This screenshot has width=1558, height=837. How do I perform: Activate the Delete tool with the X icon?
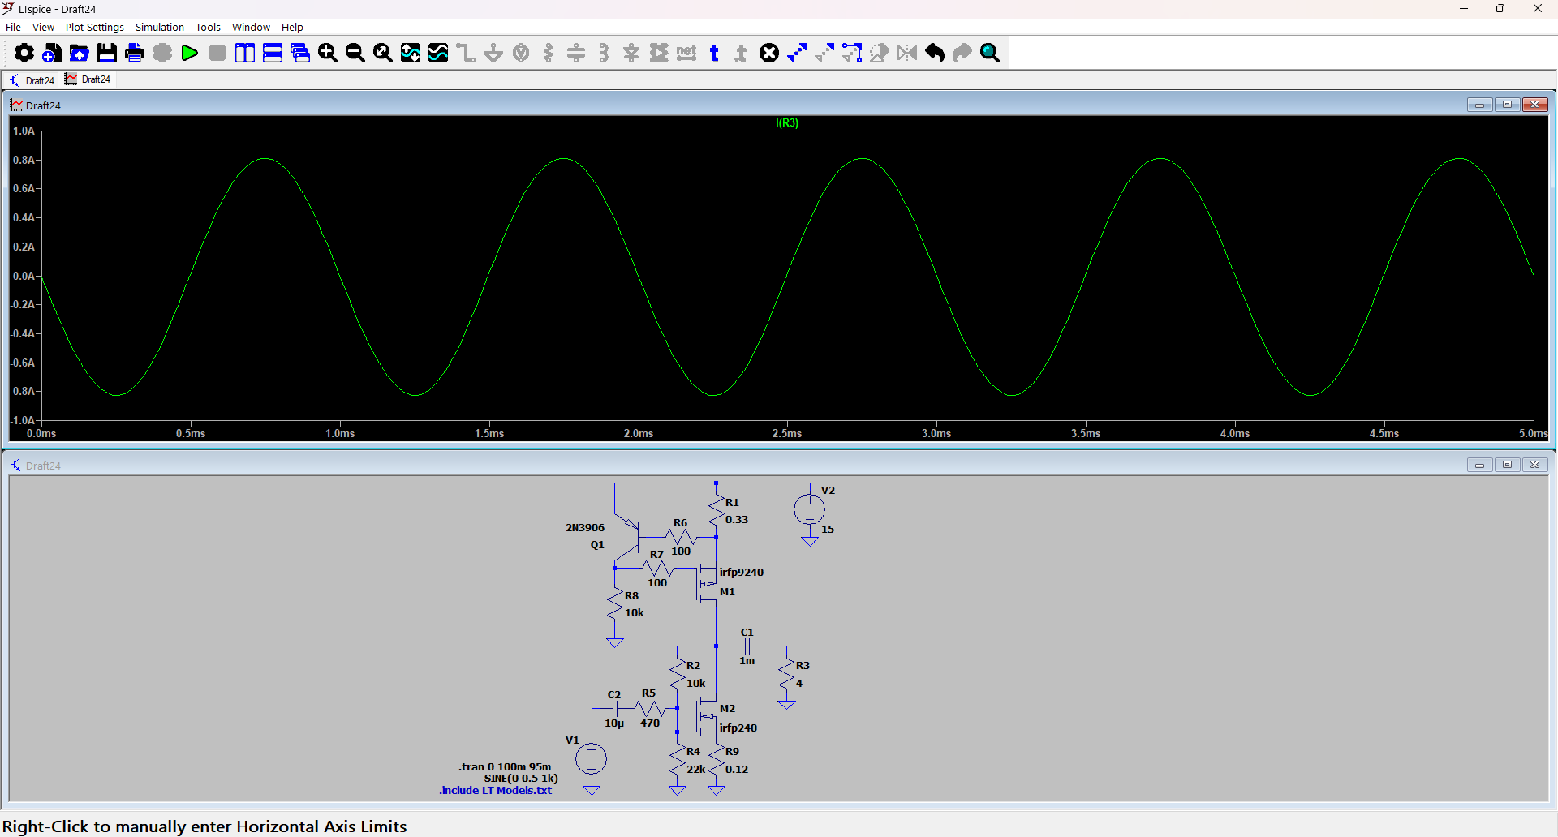point(769,53)
